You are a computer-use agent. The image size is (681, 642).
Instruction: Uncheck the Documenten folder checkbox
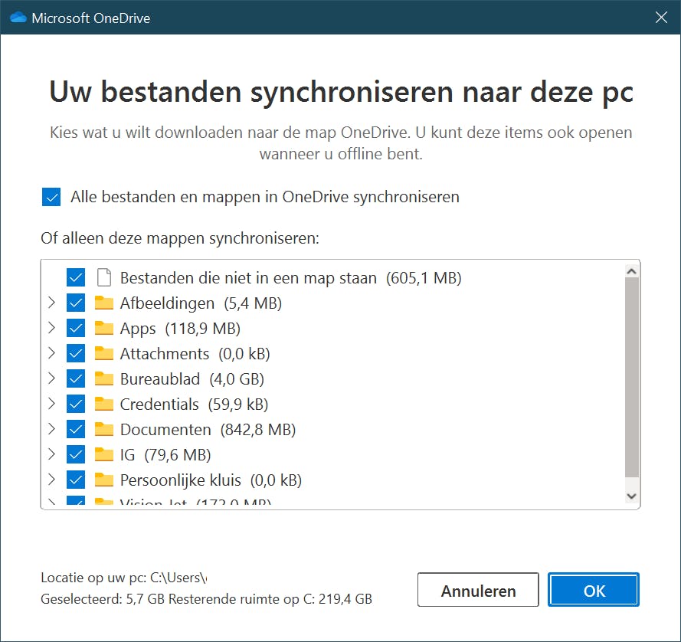76,430
